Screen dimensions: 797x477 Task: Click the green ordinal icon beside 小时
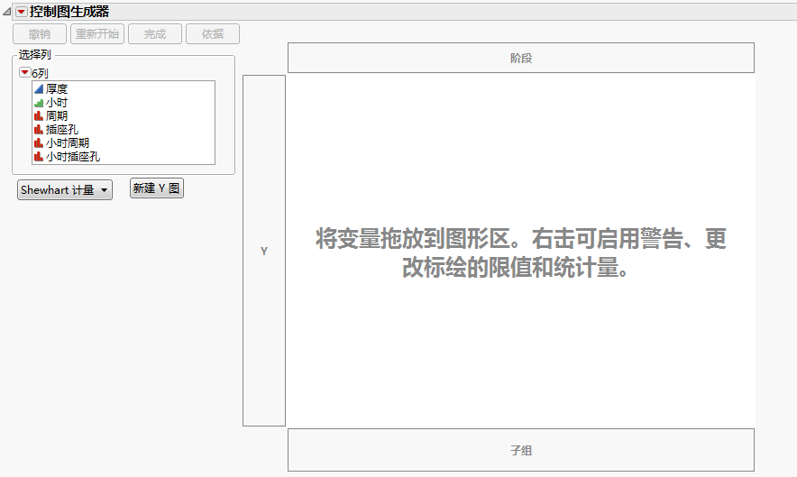[39, 103]
